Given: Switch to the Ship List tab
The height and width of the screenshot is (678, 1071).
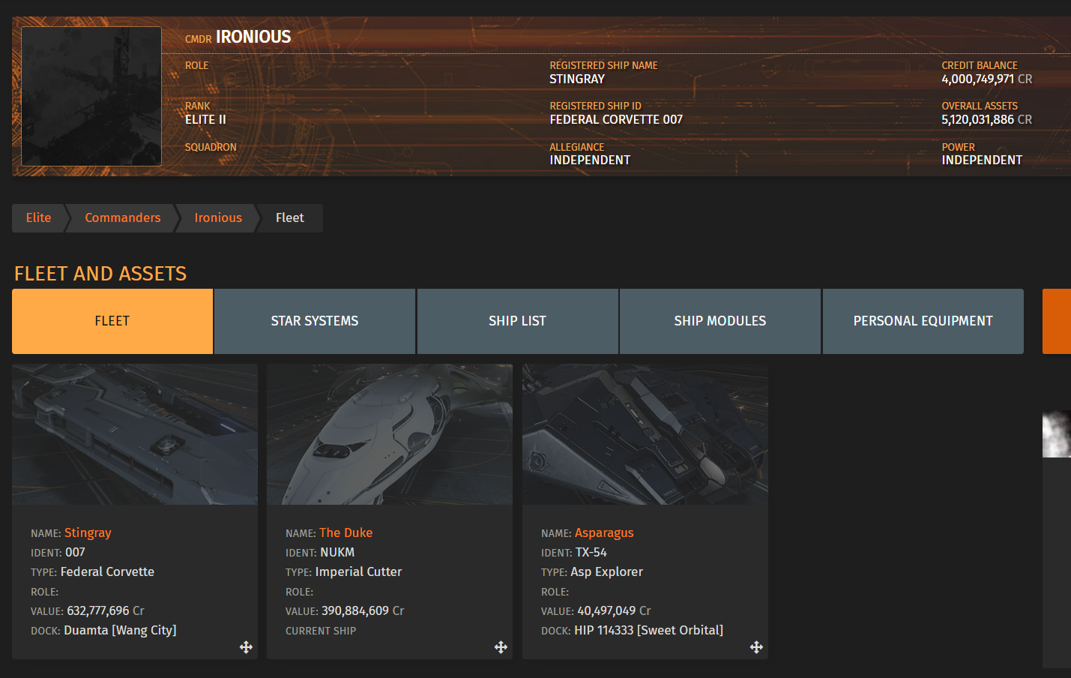Looking at the screenshot, I should pyautogui.click(x=517, y=321).
